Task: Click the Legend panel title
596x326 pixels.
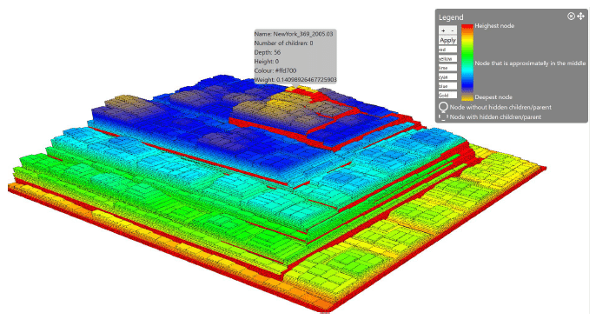Action: pos(451,17)
